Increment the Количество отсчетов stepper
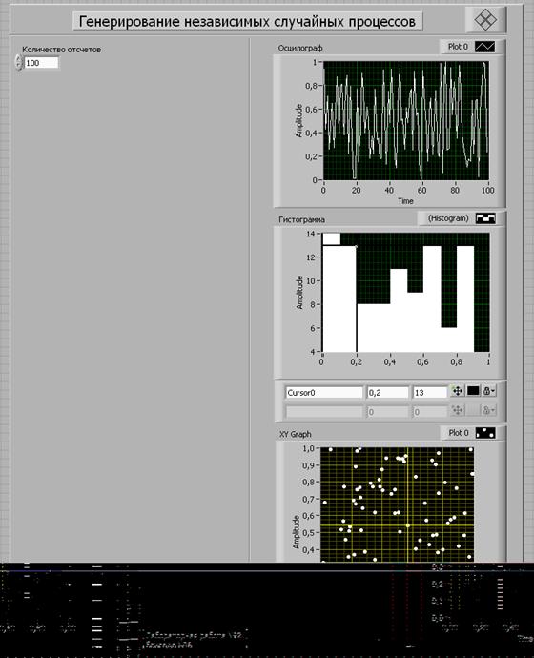Viewport: 534px width, 658px height. [18, 59]
